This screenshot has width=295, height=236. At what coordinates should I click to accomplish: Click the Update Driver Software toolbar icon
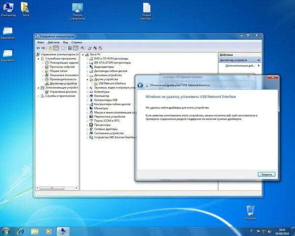[x=90, y=48]
